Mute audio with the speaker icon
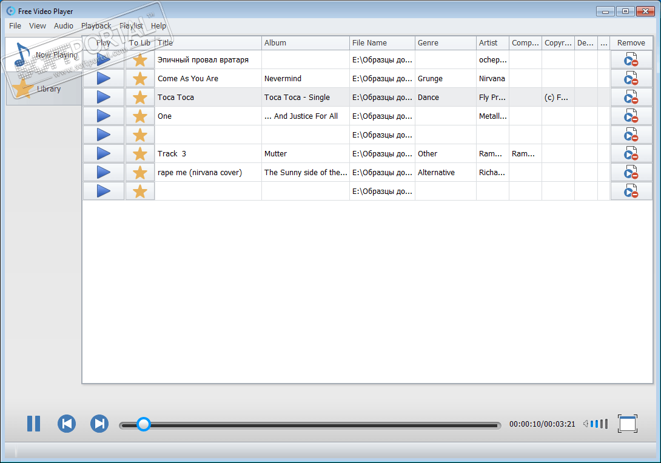661x463 pixels. coord(586,424)
